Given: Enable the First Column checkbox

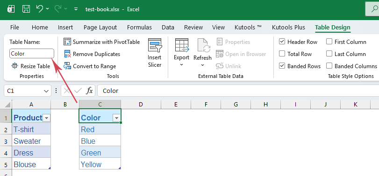Looking at the screenshot, I should 329,42.
